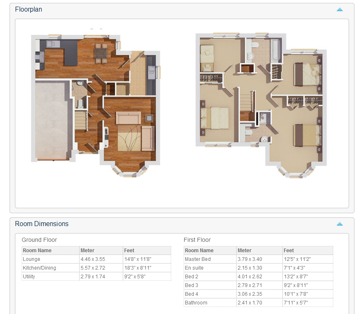Screen dimensions: 364x314
Task: Select Bathroom meter value 2.41 x 1.70
Action: click(x=250, y=303)
